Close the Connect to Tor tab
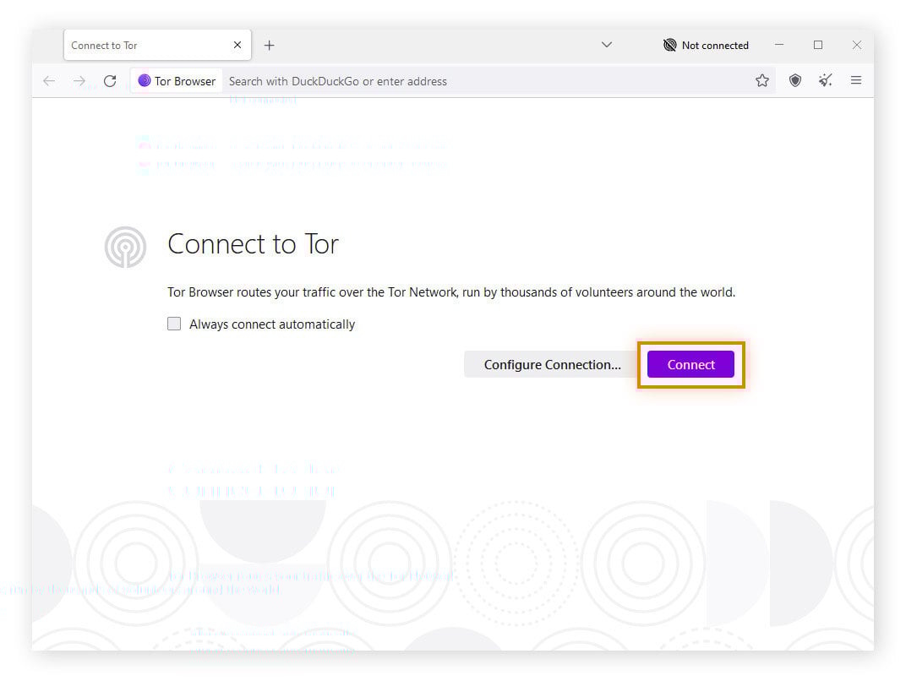This screenshot has height=681, width=906. click(237, 45)
